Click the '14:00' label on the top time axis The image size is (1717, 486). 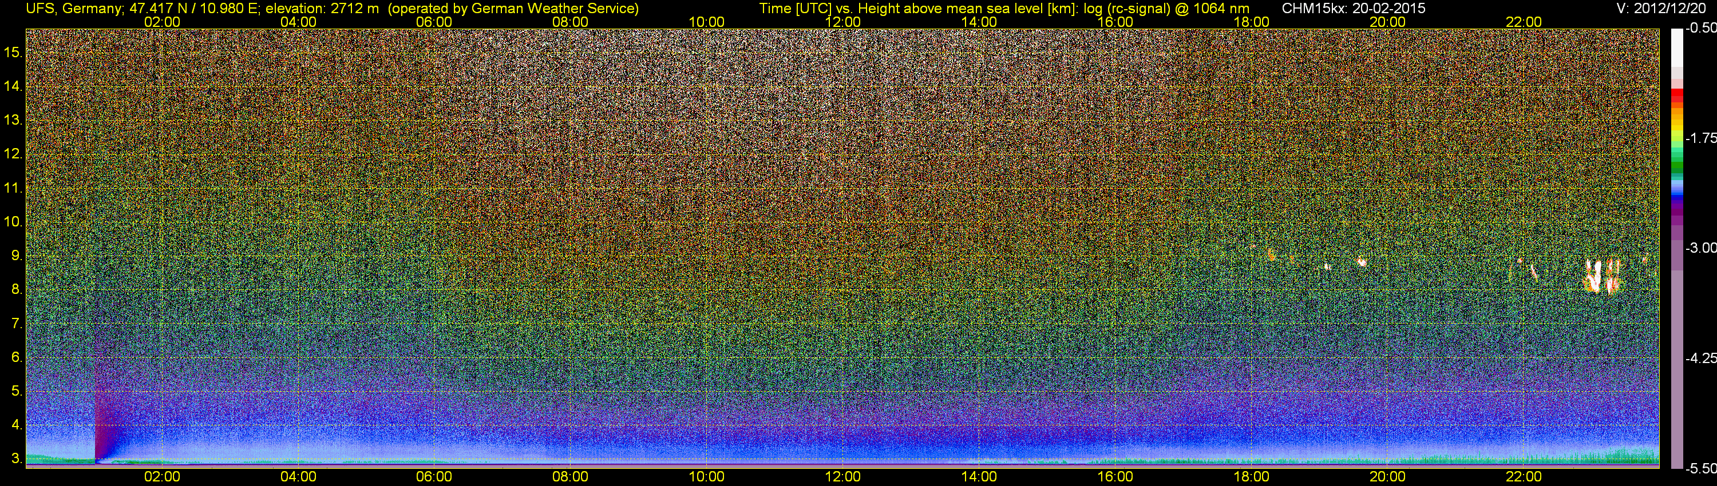click(979, 22)
